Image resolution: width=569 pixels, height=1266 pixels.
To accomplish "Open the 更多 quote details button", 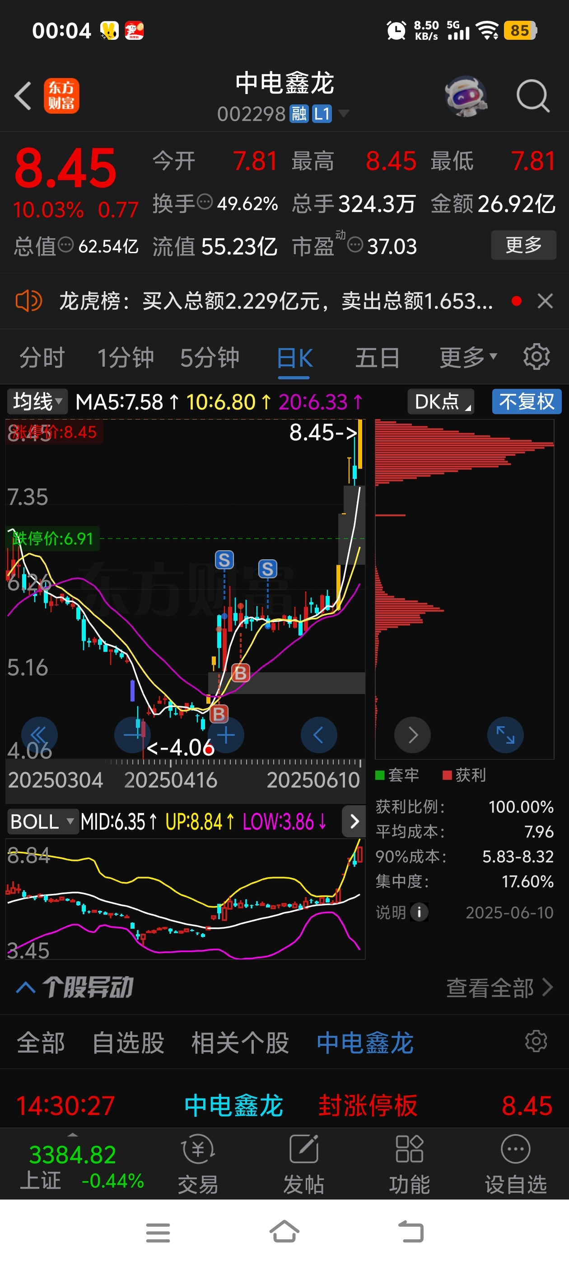I will coord(523,245).
